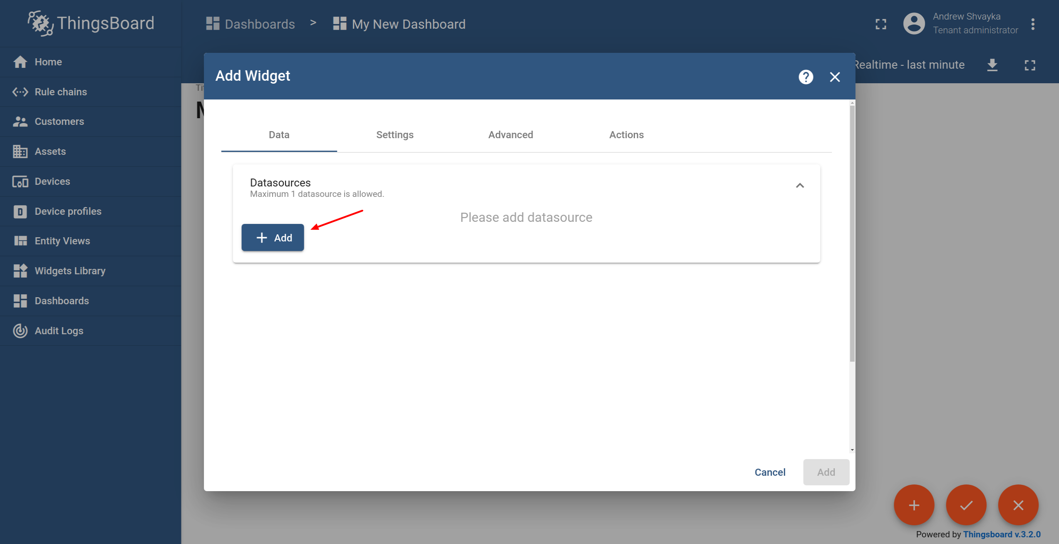Click the download dashboard icon
Screen dimensions: 1059x544
coord(992,65)
